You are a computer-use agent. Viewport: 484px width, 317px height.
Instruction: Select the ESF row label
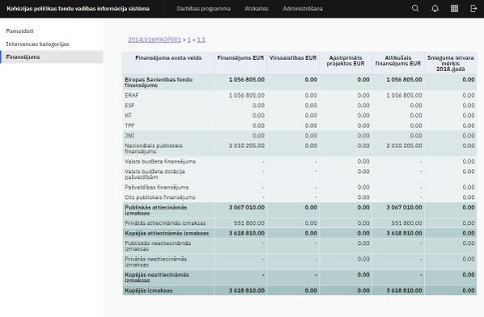coord(129,105)
